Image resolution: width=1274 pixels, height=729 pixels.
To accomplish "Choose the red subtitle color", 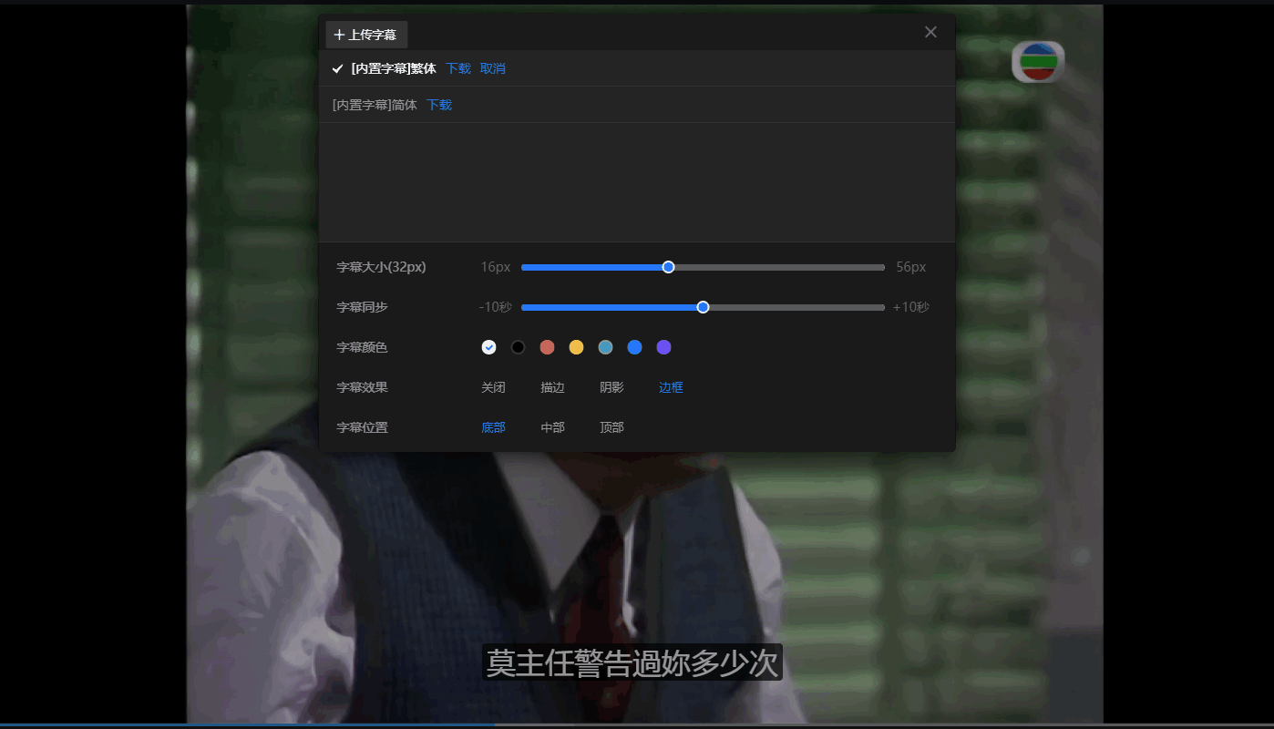I will 547,347.
